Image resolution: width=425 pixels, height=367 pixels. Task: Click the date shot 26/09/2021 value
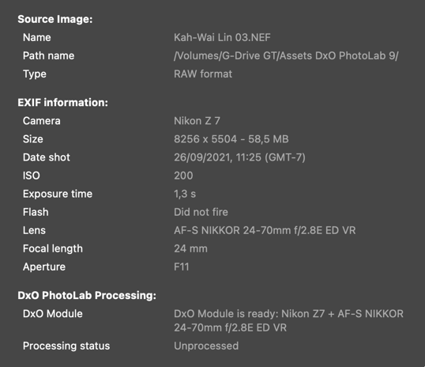pos(239,157)
